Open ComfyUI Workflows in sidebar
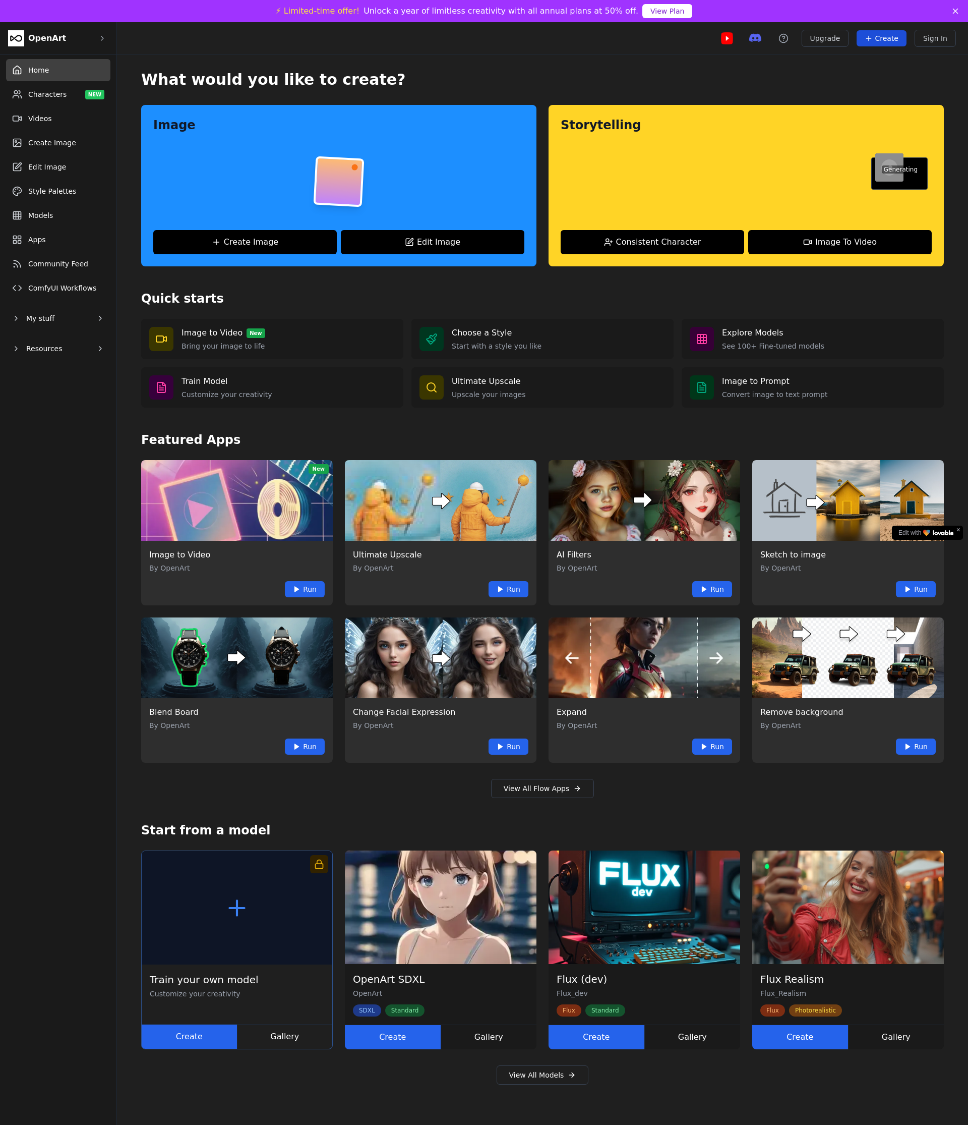968x1125 pixels. [x=62, y=288]
